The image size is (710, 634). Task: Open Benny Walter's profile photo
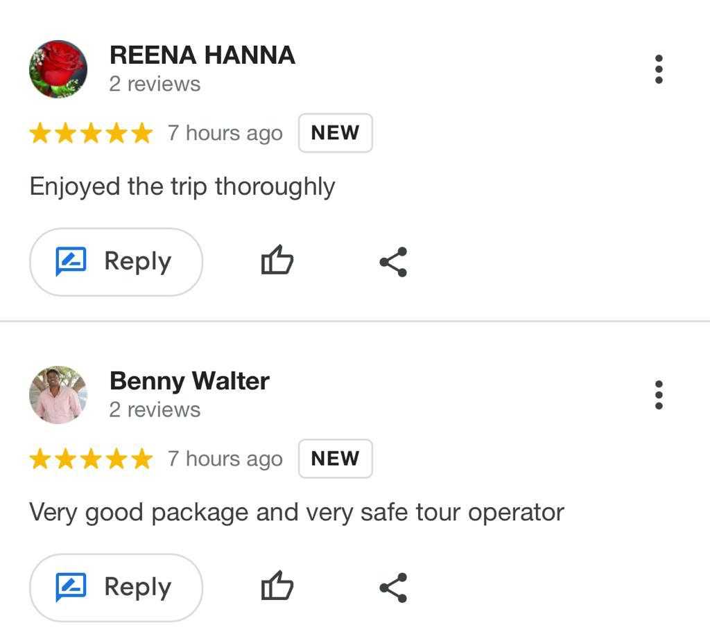(58, 395)
